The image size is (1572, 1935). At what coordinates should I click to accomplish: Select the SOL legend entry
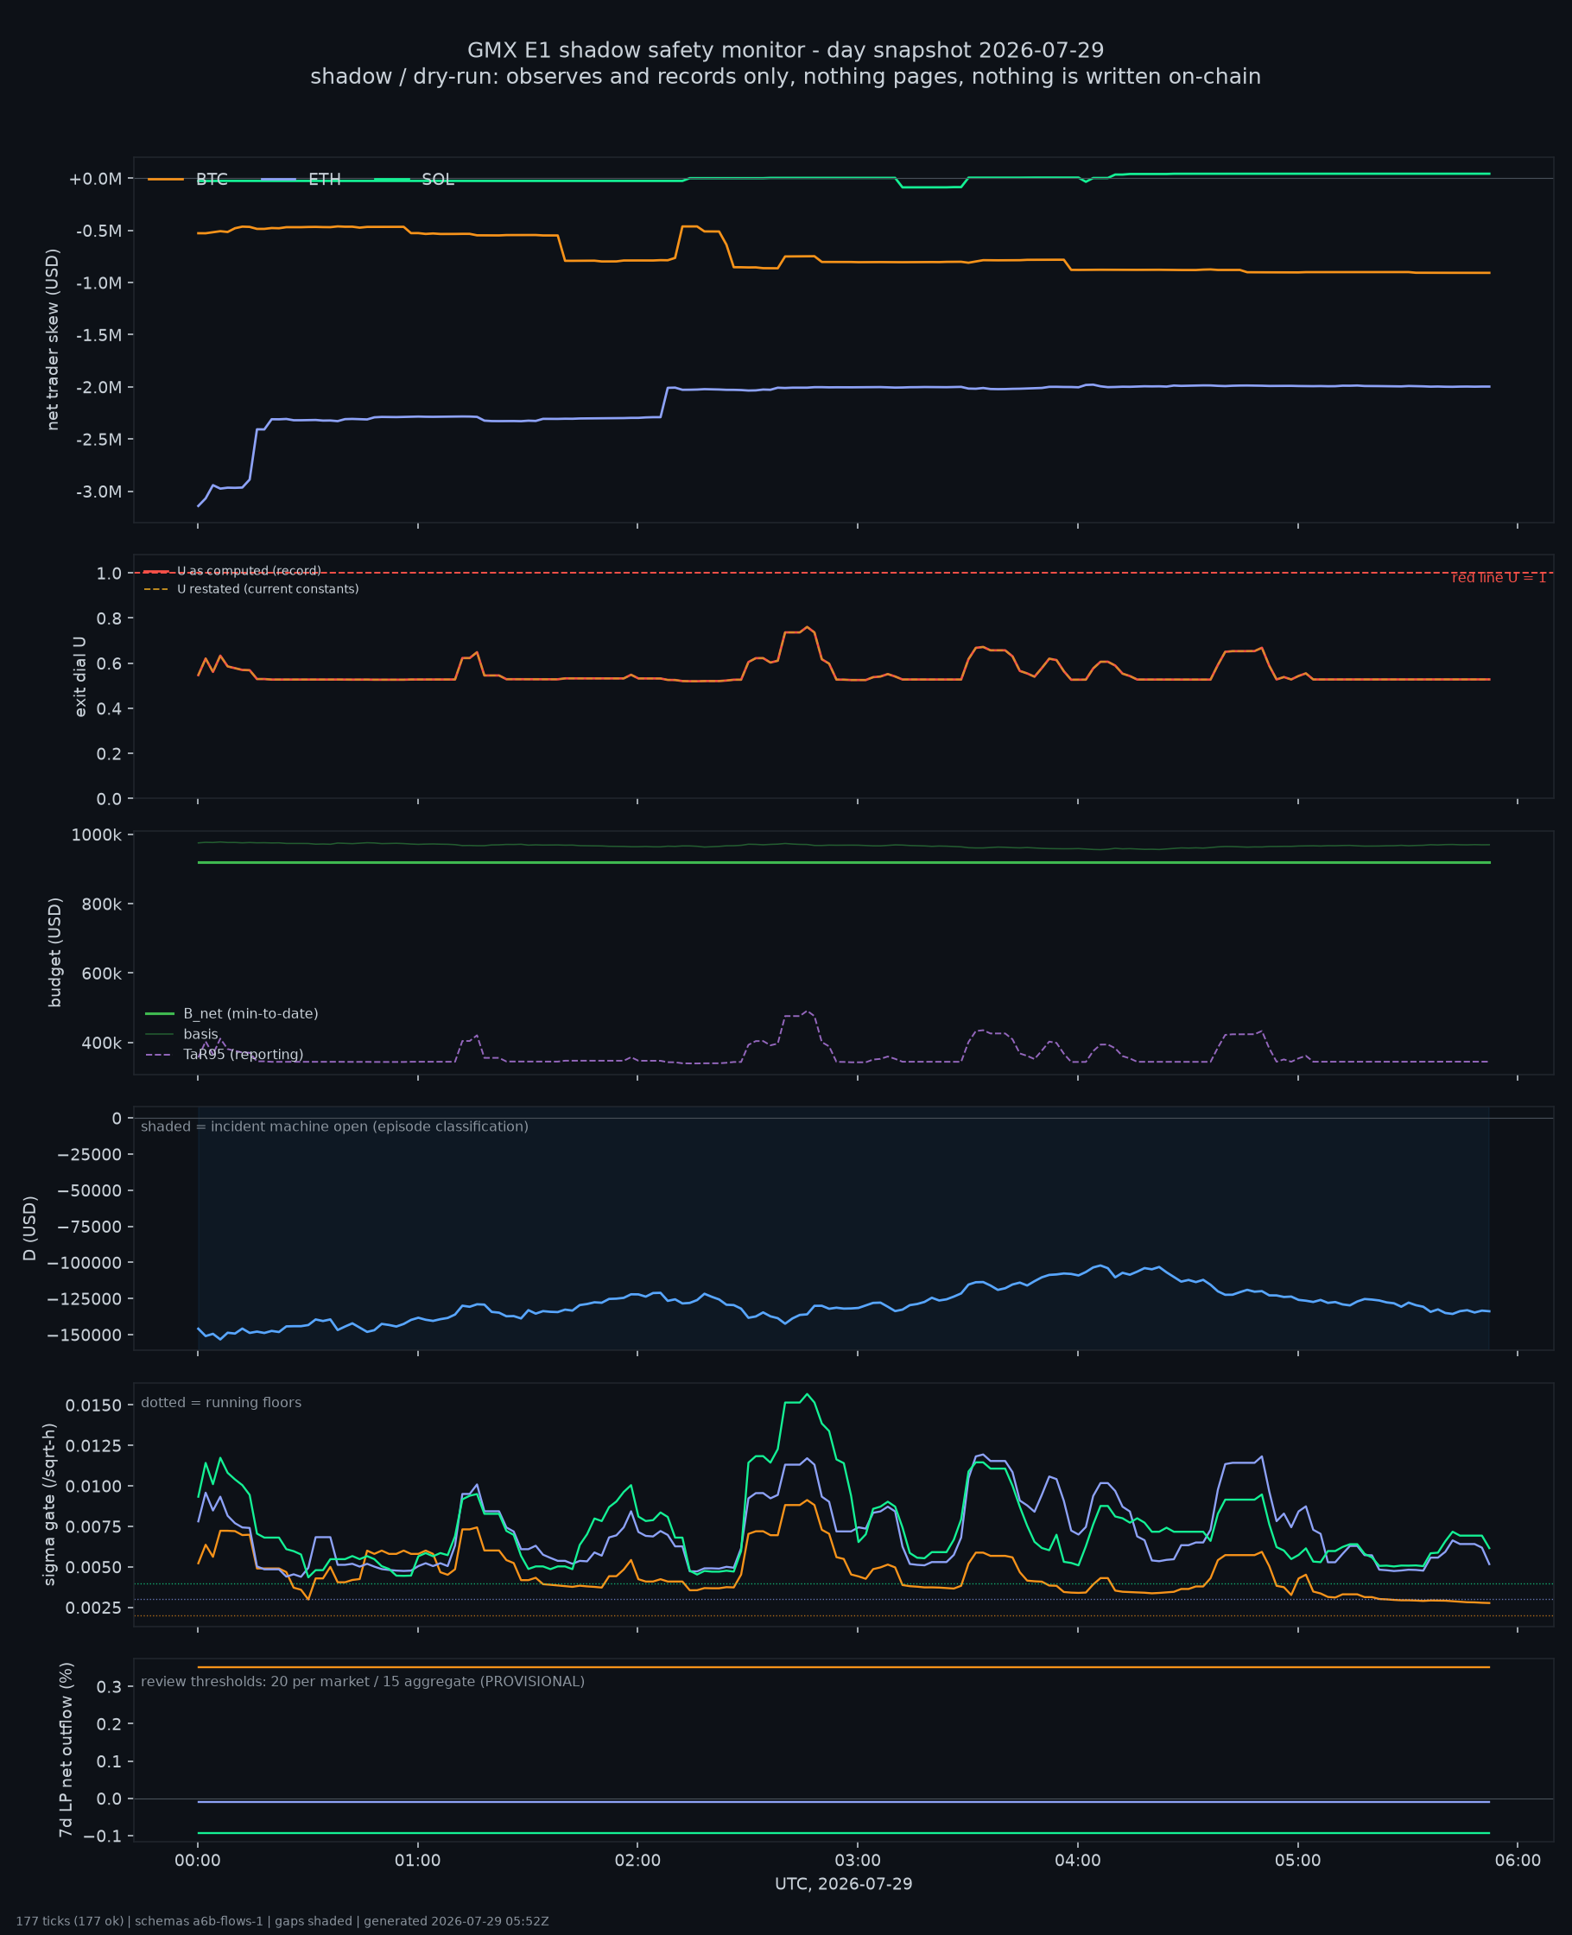click(414, 180)
